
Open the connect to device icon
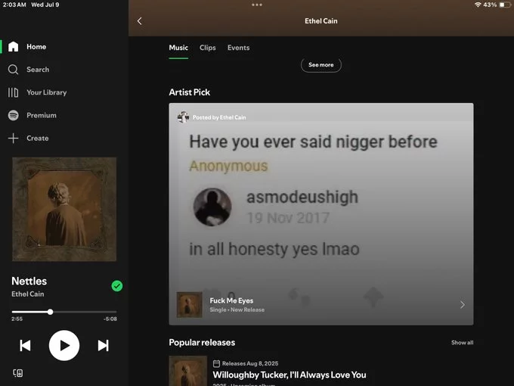tap(18, 373)
